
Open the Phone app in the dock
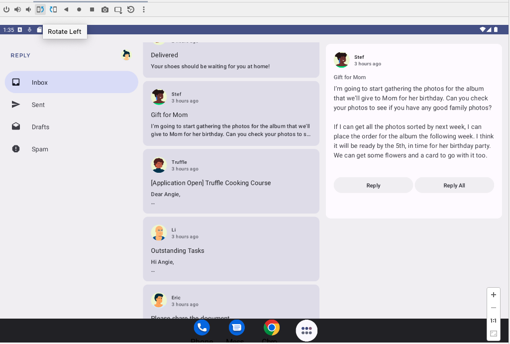click(x=202, y=328)
